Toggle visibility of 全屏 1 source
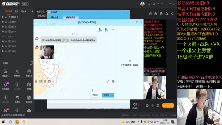 [x=2, y=22]
